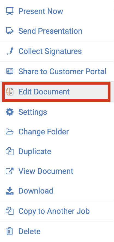This screenshot has width=114, height=242.
Task: Click the open folder icon
Action: click(x=10, y=132)
